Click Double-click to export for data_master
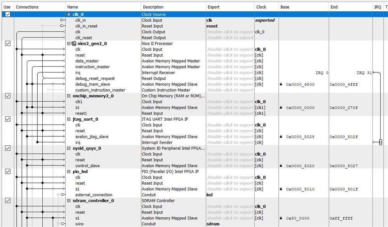 tap(230, 61)
